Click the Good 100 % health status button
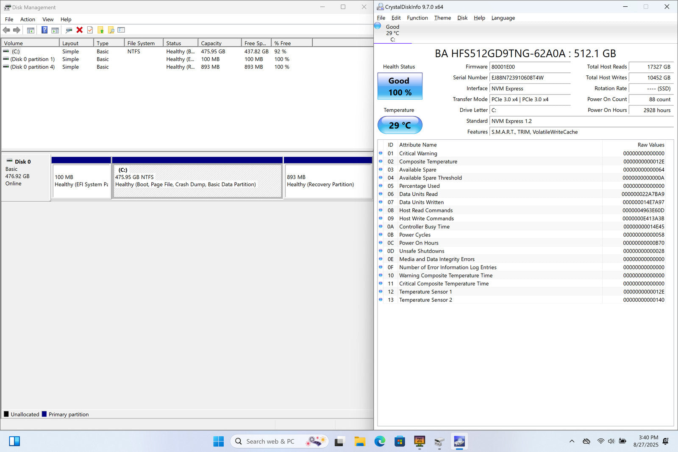The image size is (678, 452). pyautogui.click(x=400, y=86)
